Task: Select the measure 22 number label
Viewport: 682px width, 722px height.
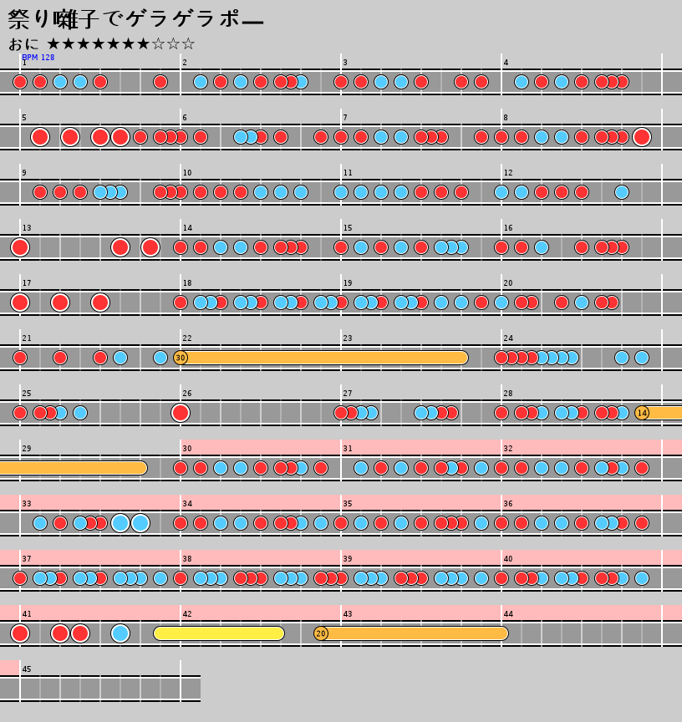Action: (187, 338)
